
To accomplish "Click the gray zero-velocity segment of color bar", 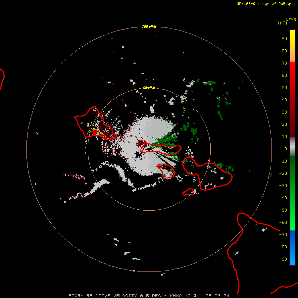I will (292, 147).
